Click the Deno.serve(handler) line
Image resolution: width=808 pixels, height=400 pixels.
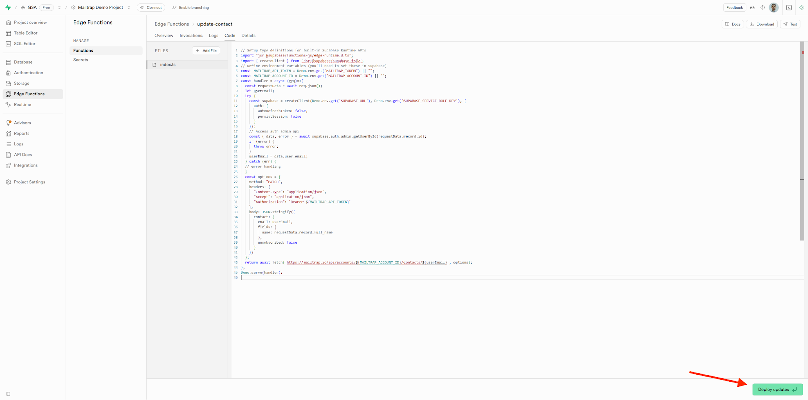click(x=262, y=272)
